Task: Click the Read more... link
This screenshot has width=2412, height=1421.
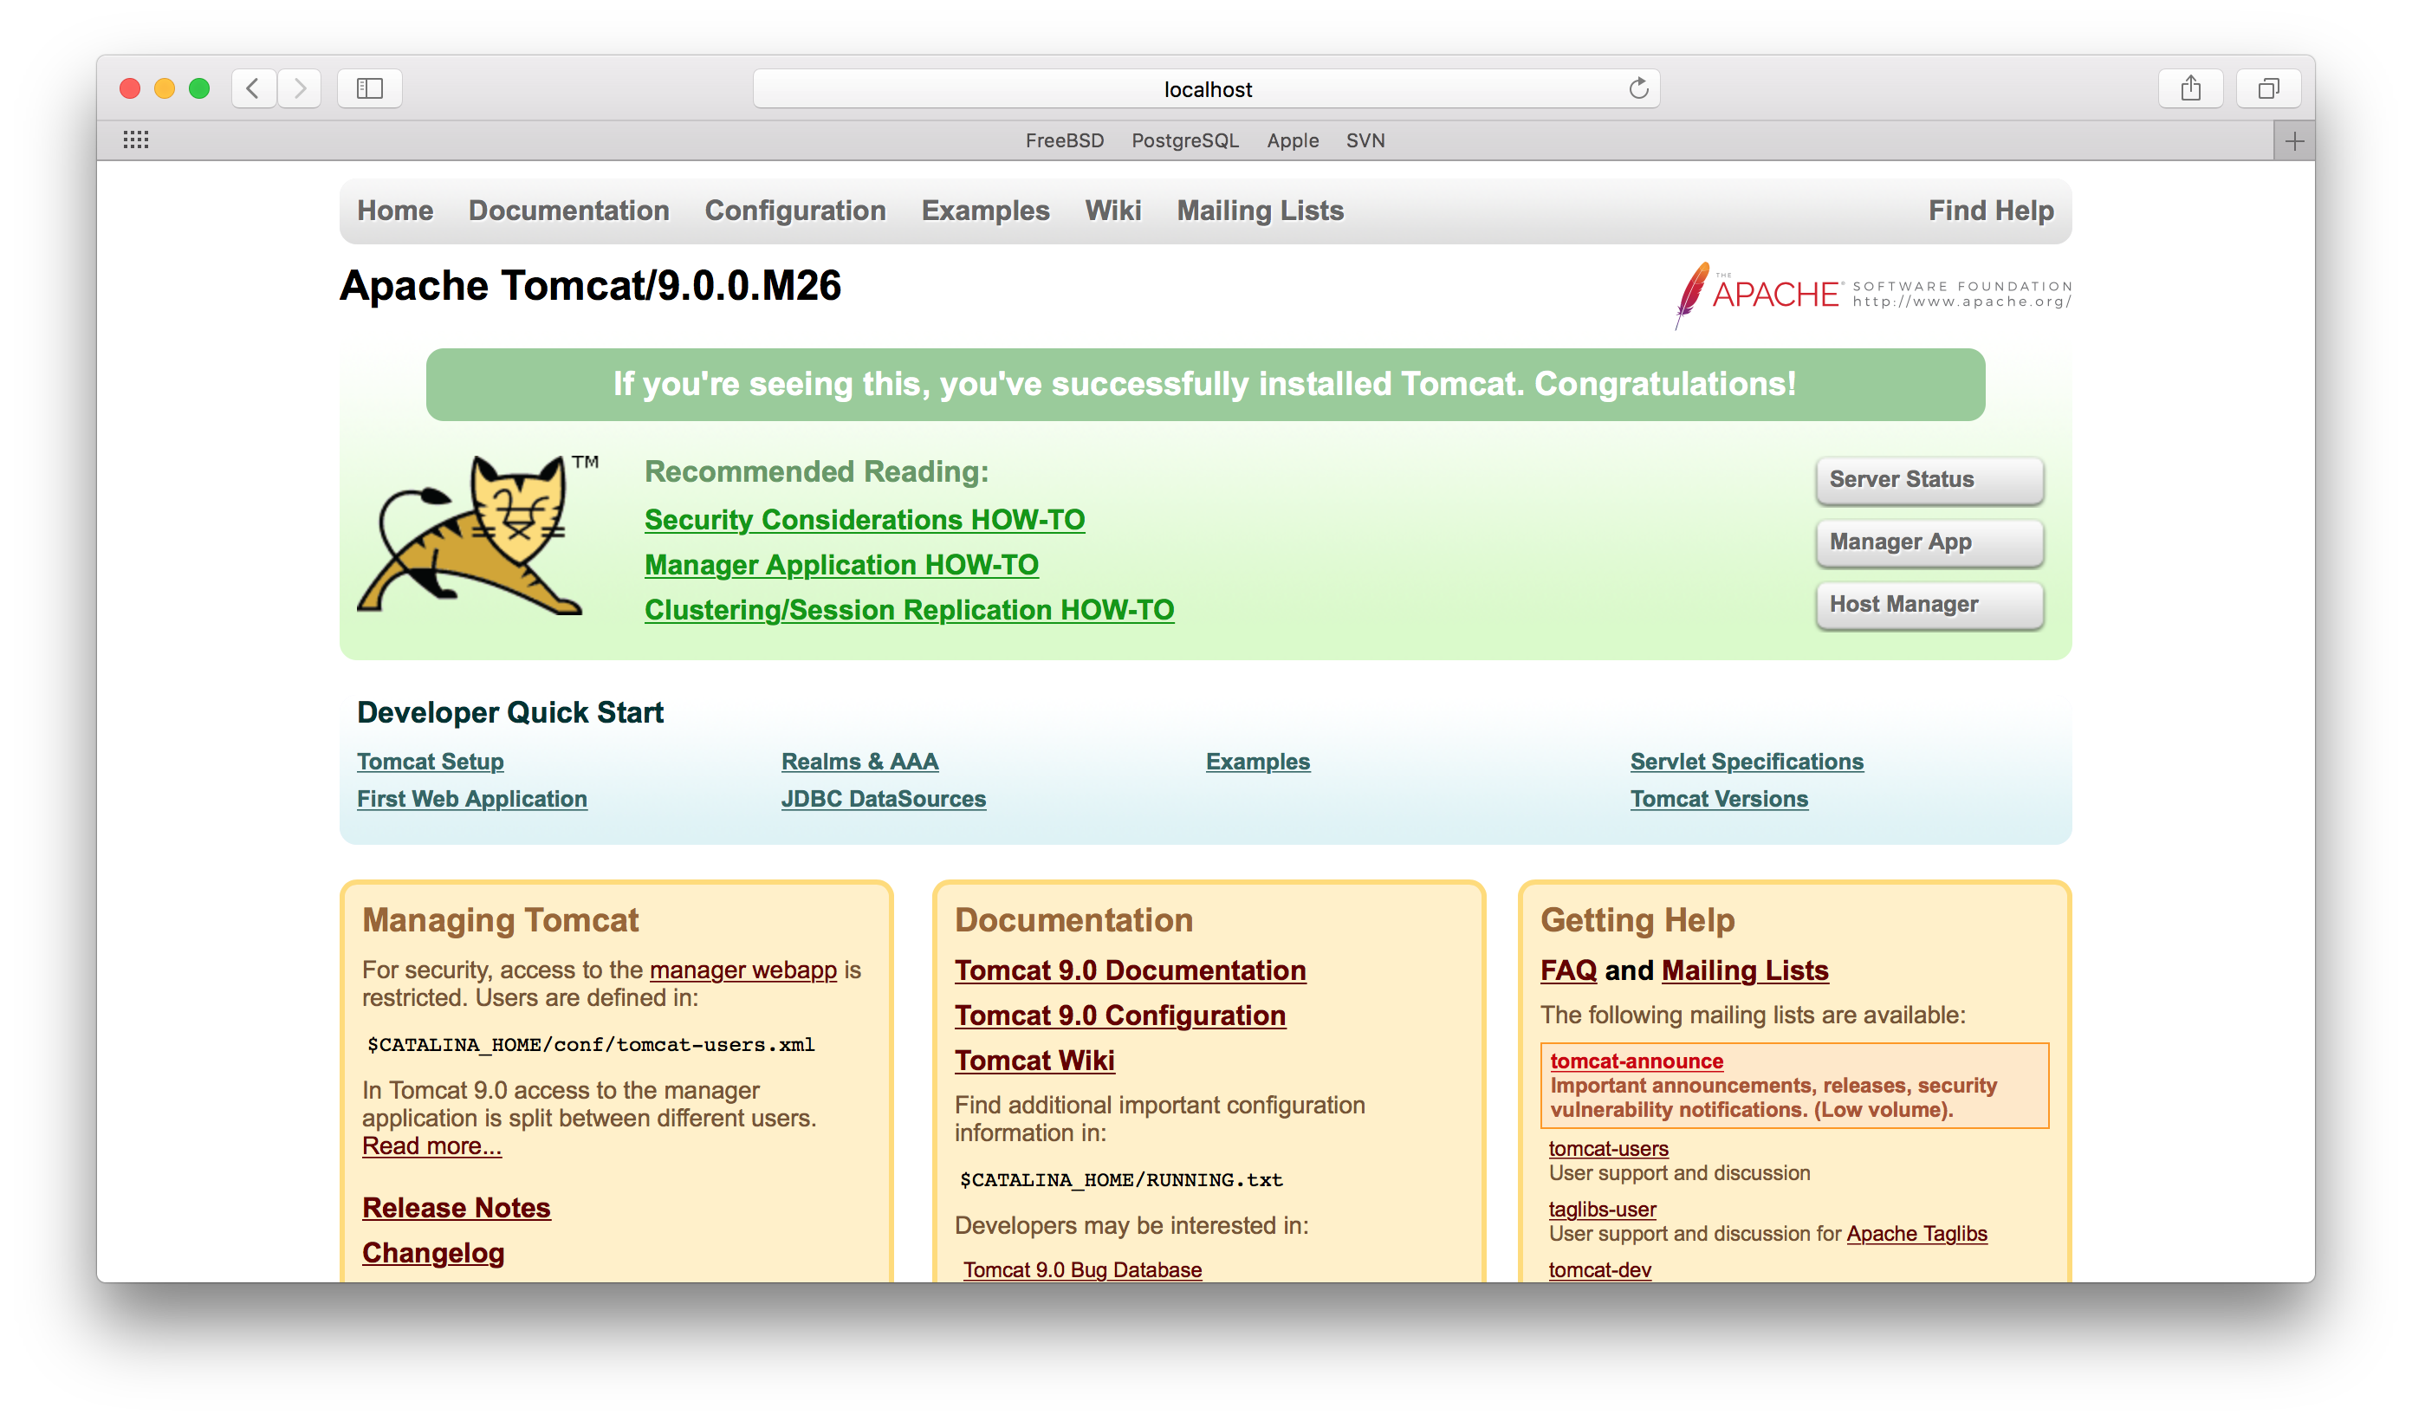Action: tap(431, 1146)
